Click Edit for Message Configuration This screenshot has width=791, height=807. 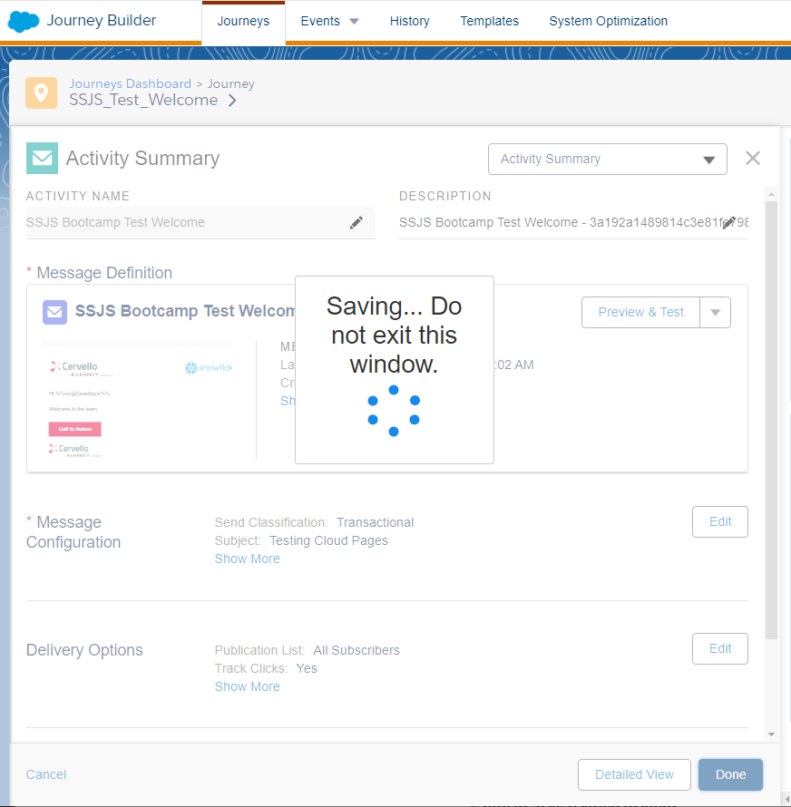pyautogui.click(x=719, y=522)
